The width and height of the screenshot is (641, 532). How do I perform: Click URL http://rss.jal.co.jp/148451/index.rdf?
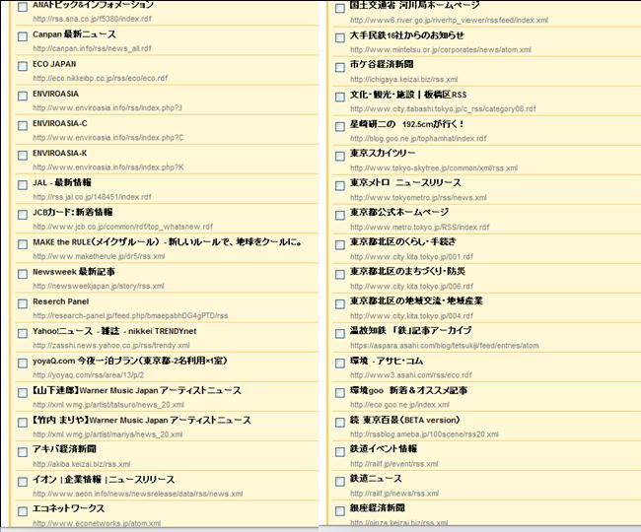[x=92, y=197]
